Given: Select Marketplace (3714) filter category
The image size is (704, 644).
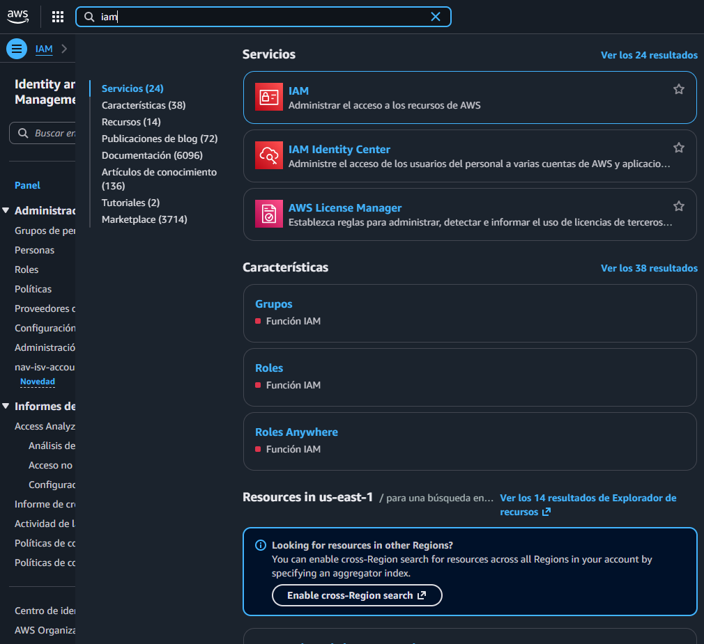Looking at the screenshot, I should [144, 219].
